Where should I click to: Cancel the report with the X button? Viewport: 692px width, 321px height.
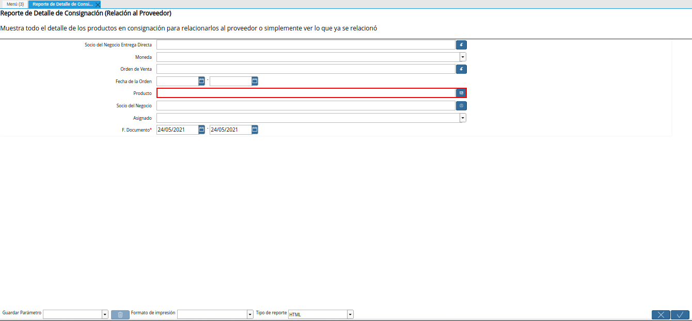coord(660,314)
